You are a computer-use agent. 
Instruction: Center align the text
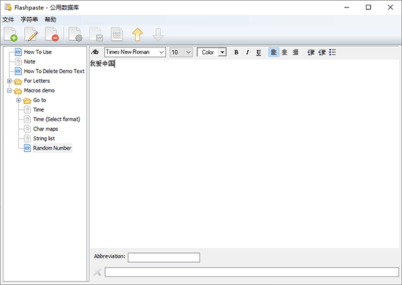tap(284, 52)
